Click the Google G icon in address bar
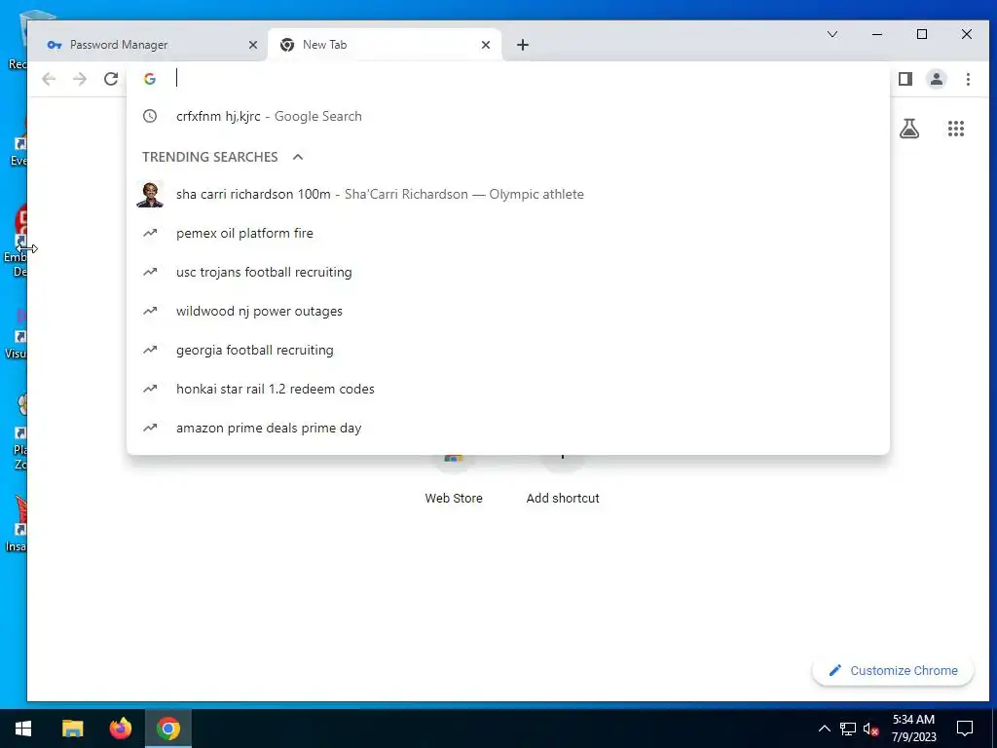 [150, 79]
